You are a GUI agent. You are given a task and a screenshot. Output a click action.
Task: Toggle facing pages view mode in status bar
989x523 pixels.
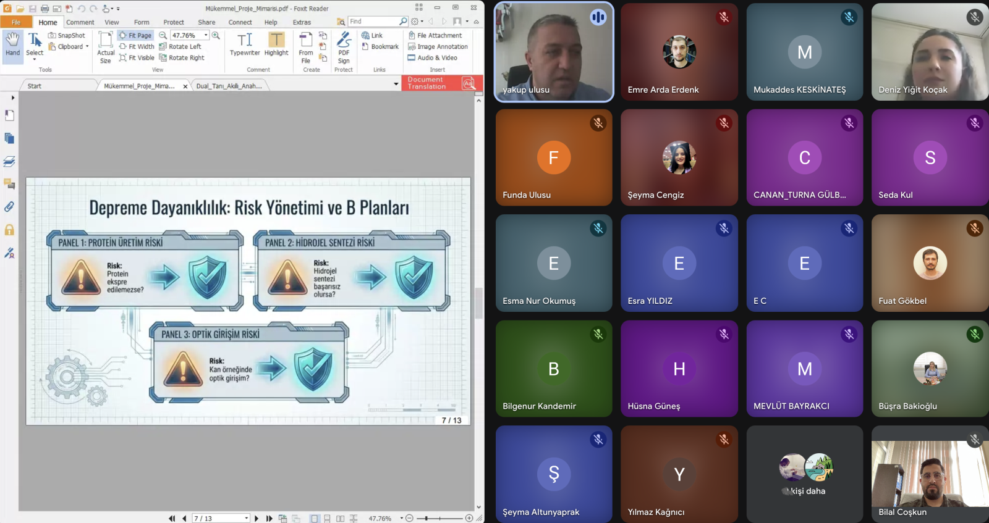(x=340, y=518)
